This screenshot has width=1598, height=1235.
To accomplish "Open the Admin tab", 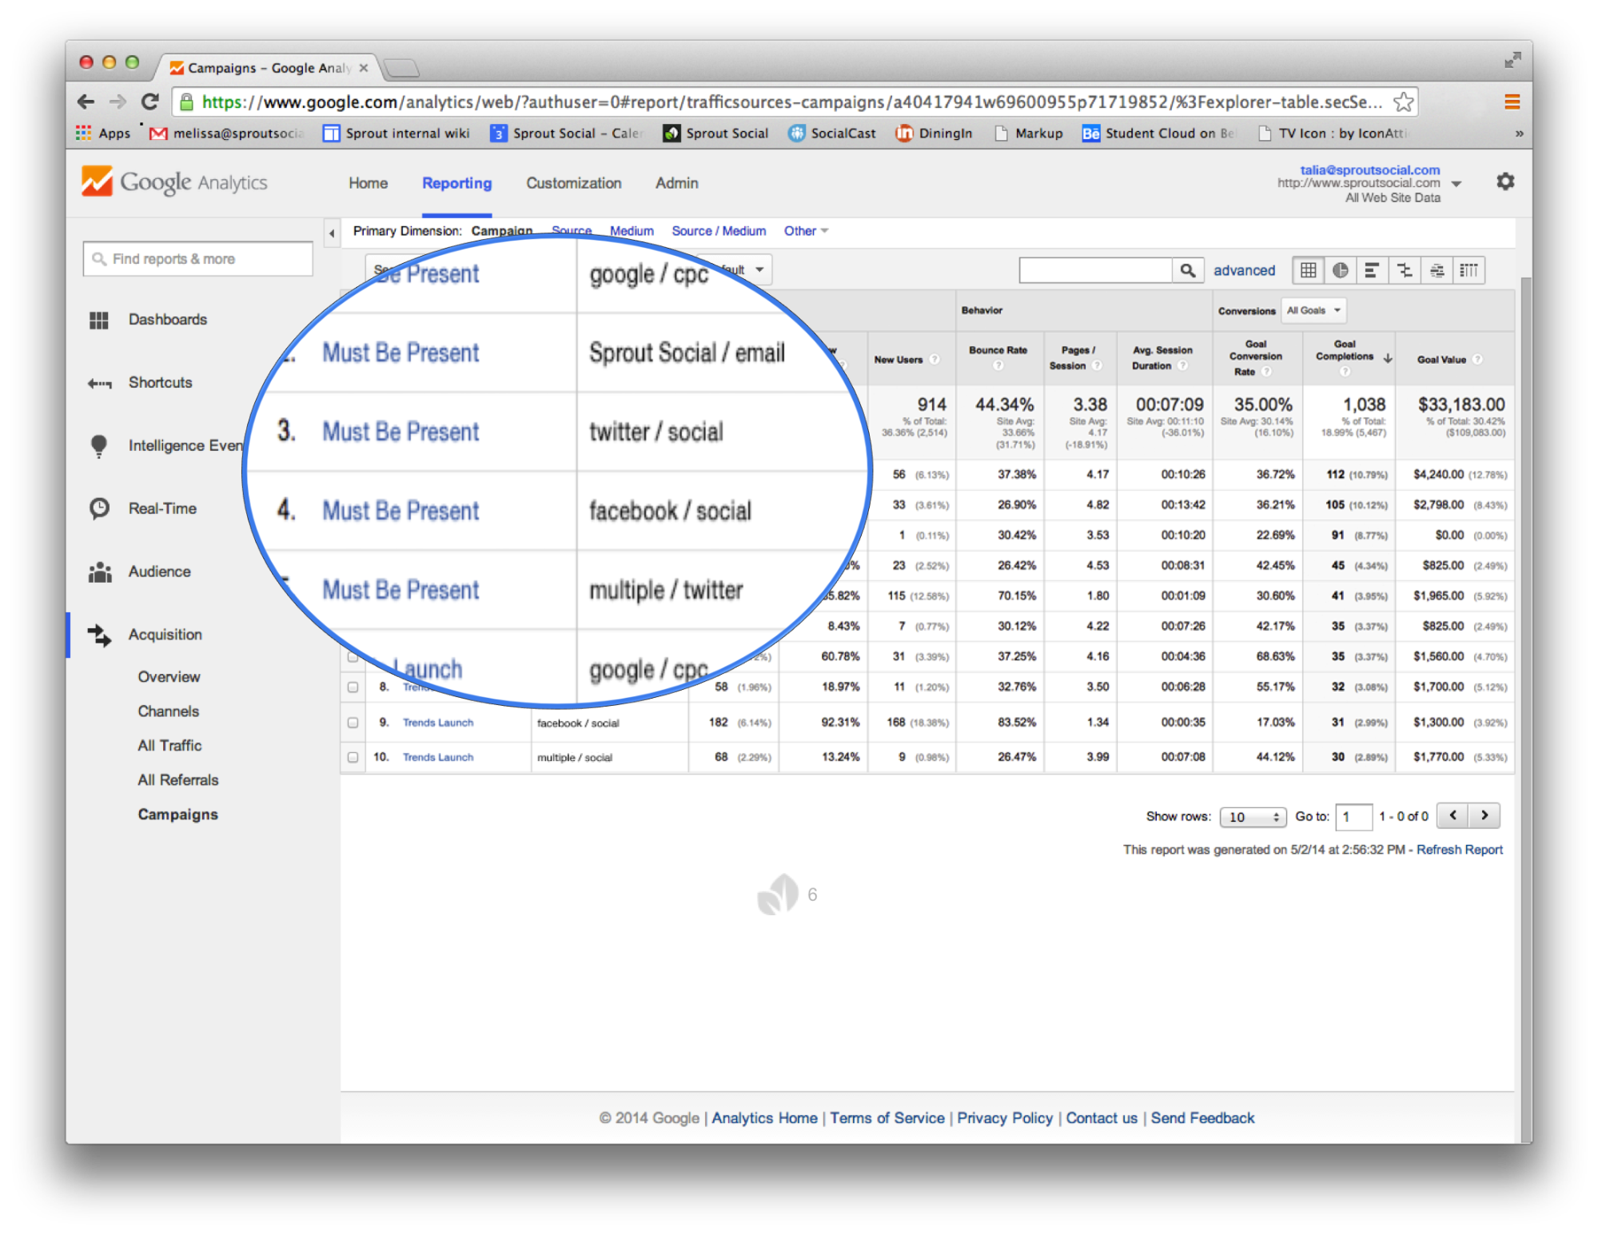I will tap(676, 183).
